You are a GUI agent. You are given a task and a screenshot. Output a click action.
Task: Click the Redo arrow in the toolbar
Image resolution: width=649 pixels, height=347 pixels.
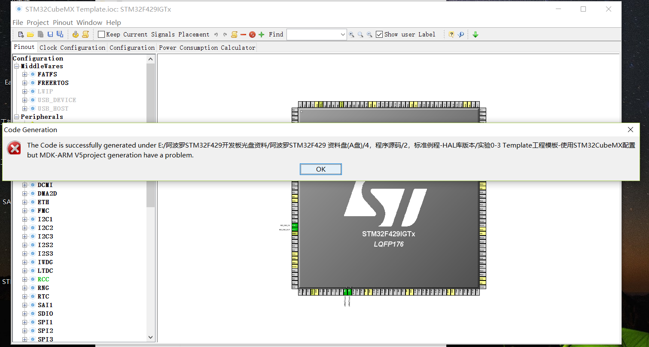(225, 34)
